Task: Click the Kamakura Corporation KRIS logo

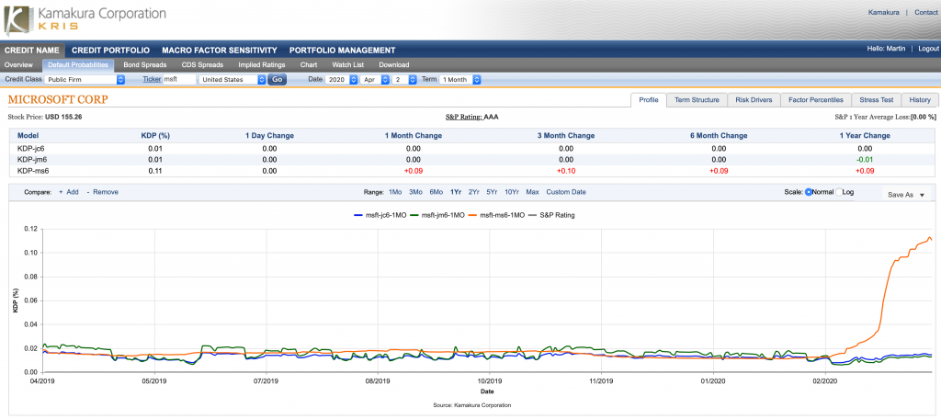Action: [x=85, y=18]
